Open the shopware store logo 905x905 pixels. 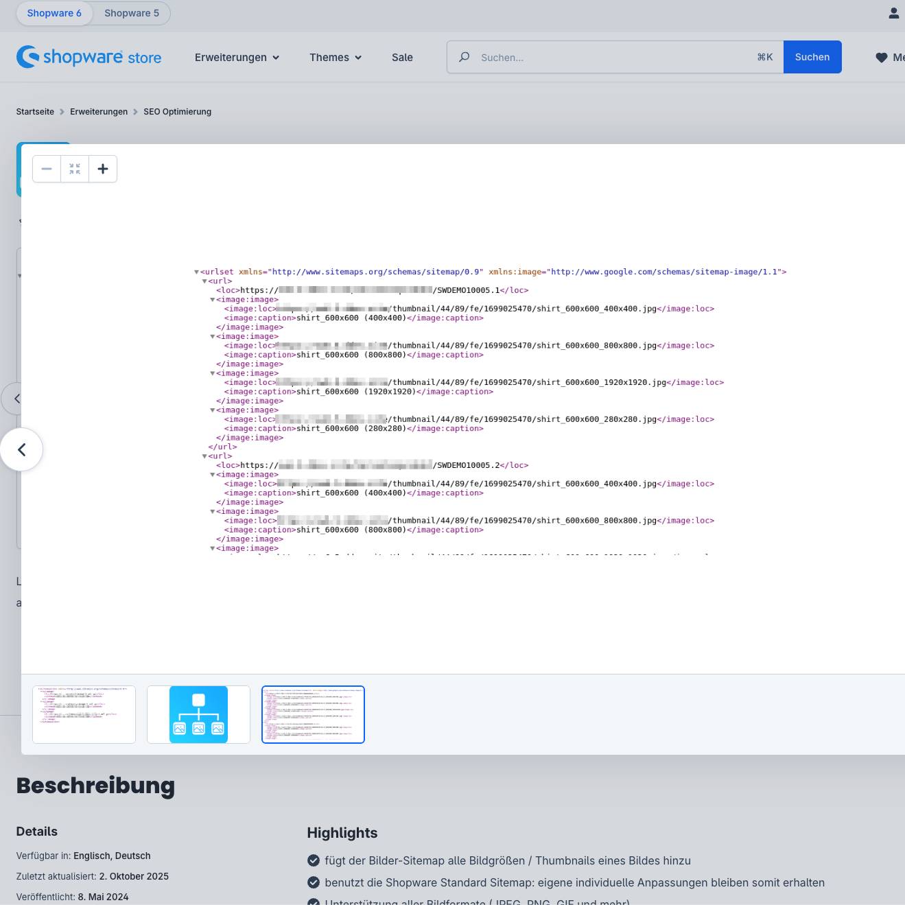point(89,57)
